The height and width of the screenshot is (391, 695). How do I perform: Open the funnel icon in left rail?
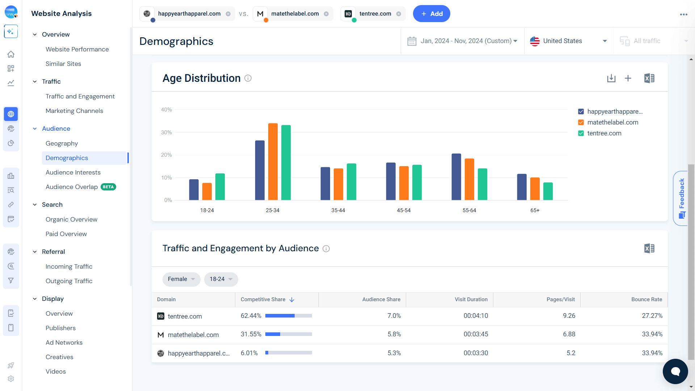[11, 281]
